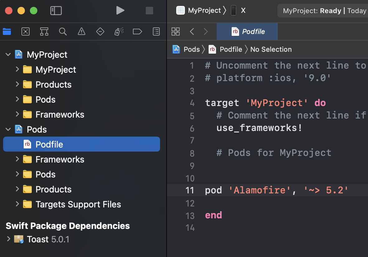Click Pods in the jump bar
The height and width of the screenshot is (257, 368).
point(192,49)
